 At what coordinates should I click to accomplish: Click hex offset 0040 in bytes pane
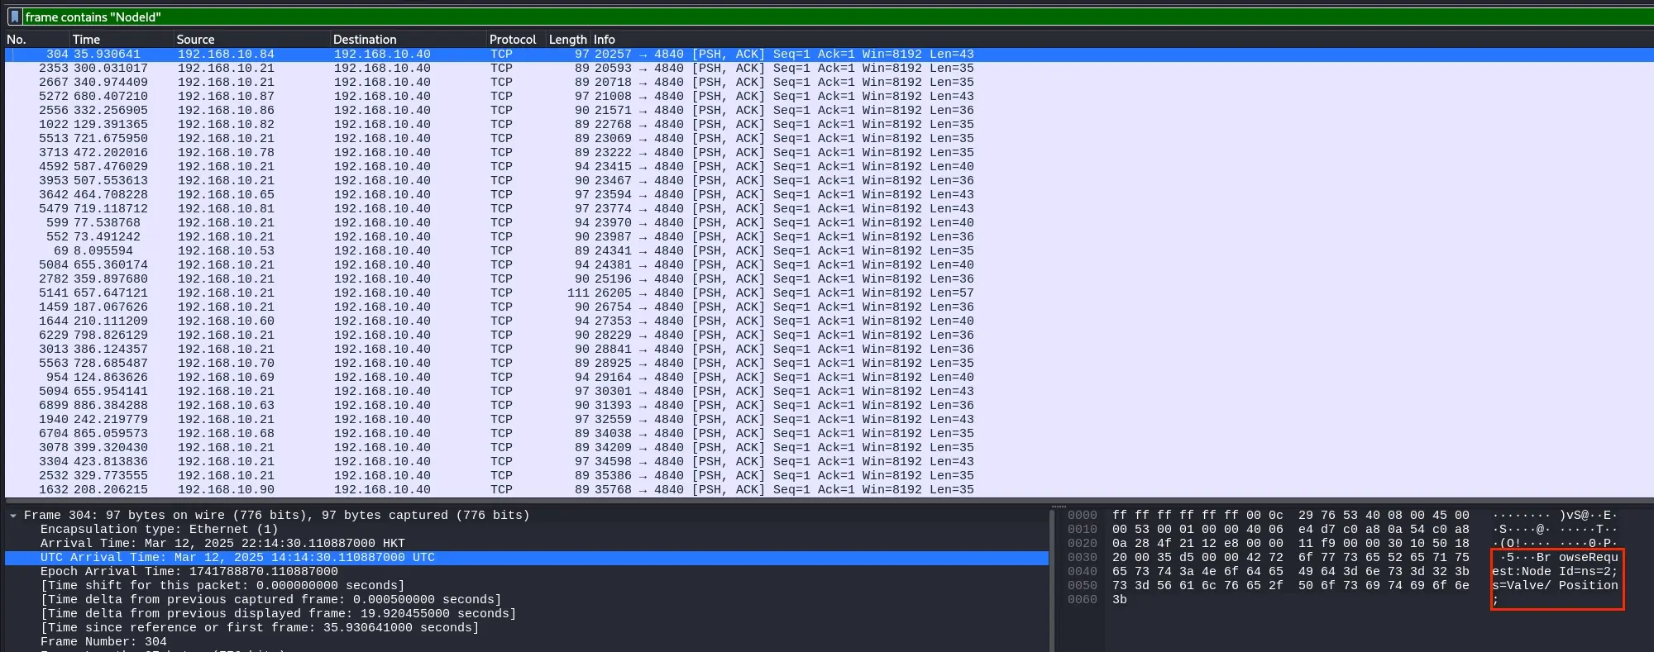click(x=1082, y=571)
